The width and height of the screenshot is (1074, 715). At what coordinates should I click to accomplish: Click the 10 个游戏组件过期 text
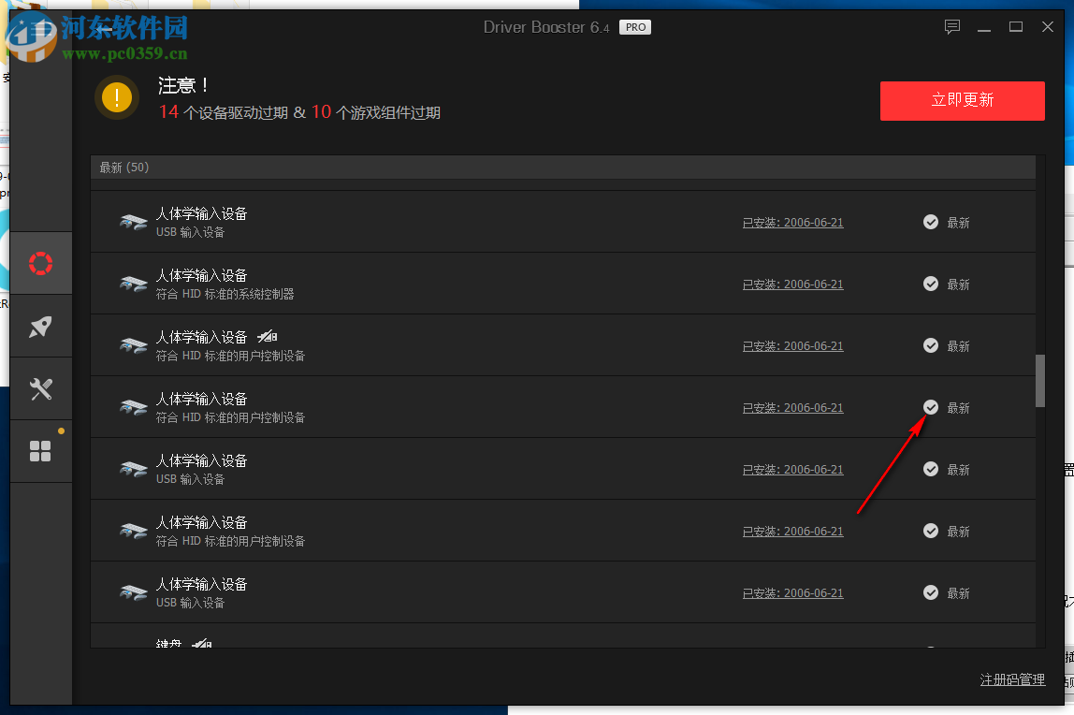coord(376,112)
